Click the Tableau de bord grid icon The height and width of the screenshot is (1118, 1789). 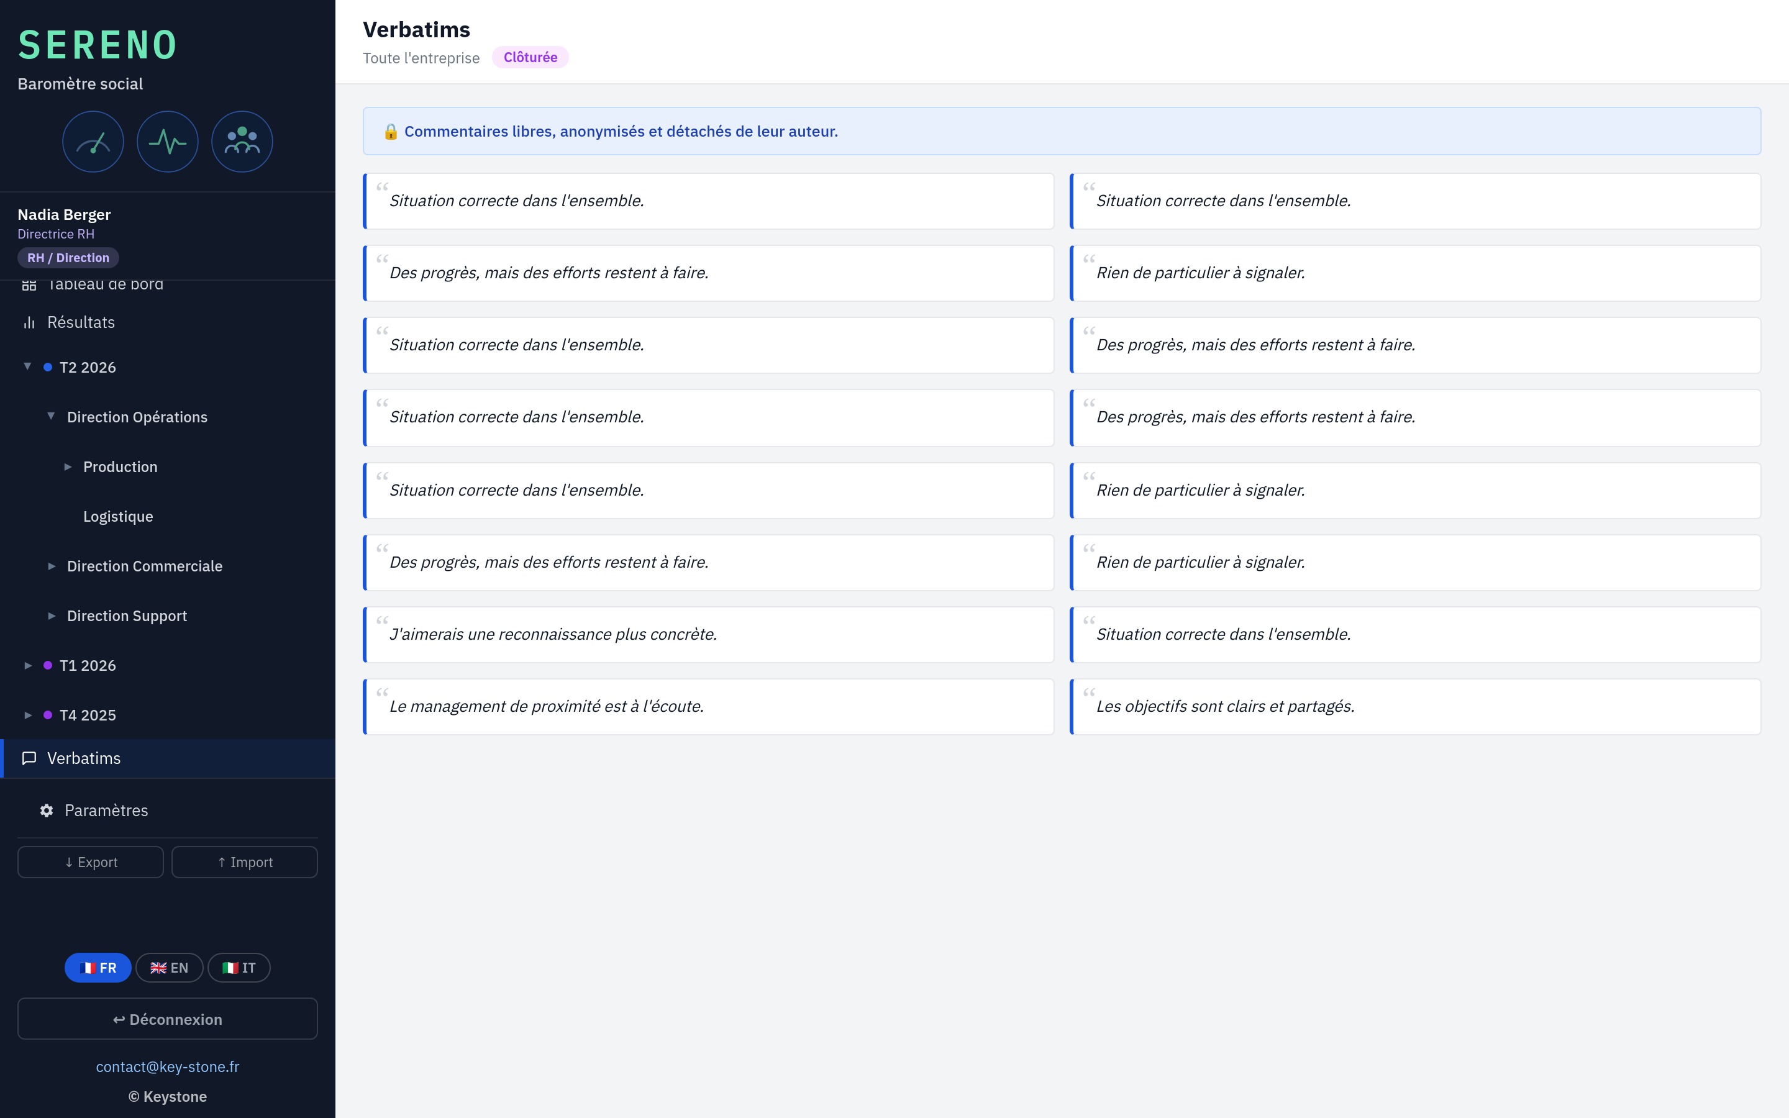tap(30, 284)
